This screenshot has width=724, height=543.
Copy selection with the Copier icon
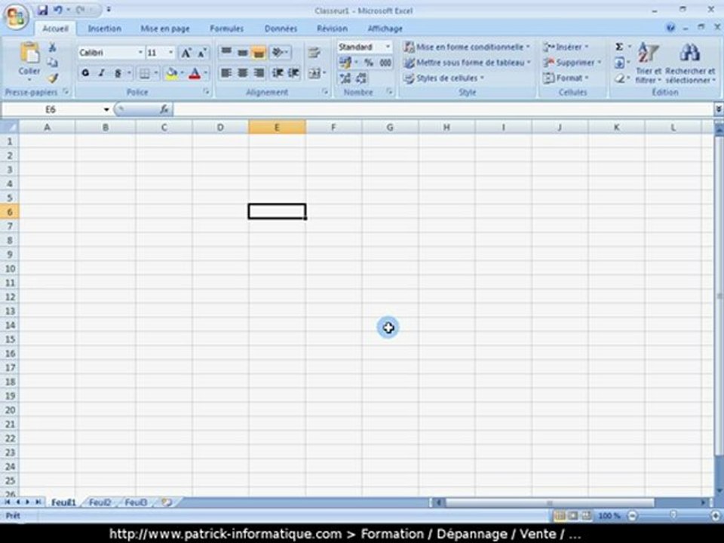point(52,63)
